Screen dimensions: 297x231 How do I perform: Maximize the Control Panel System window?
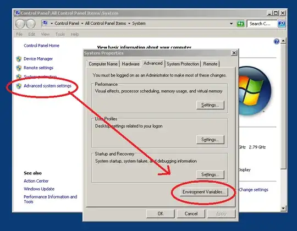pos(276,13)
